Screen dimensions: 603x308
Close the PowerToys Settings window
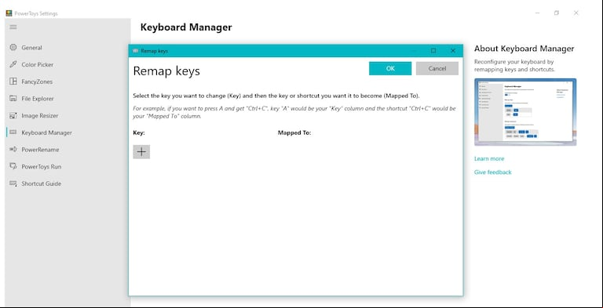coord(576,13)
